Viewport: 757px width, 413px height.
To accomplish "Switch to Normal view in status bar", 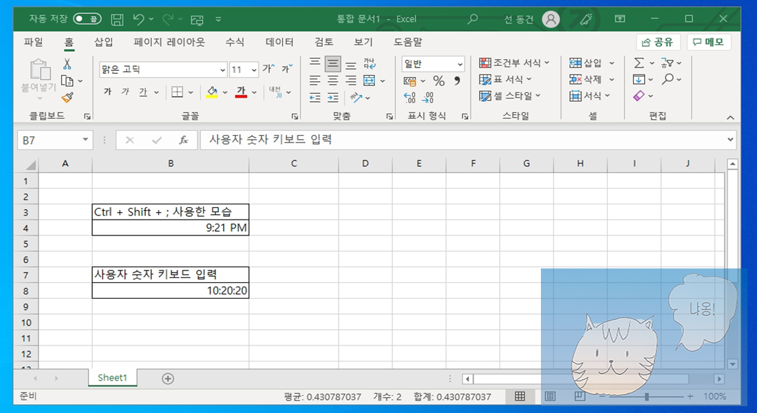I will (x=520, y=396).
